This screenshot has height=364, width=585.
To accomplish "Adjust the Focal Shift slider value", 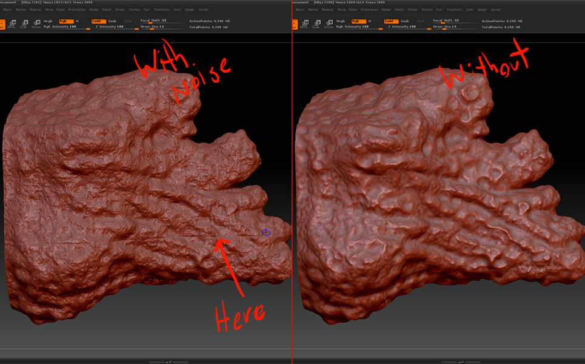I will pos(153,22).
